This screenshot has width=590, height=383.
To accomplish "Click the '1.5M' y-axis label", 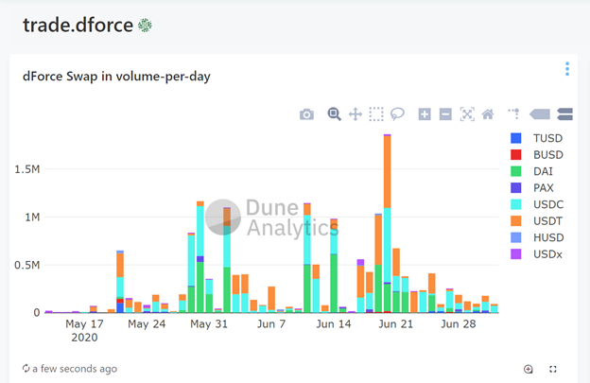I will pos(27,169).
